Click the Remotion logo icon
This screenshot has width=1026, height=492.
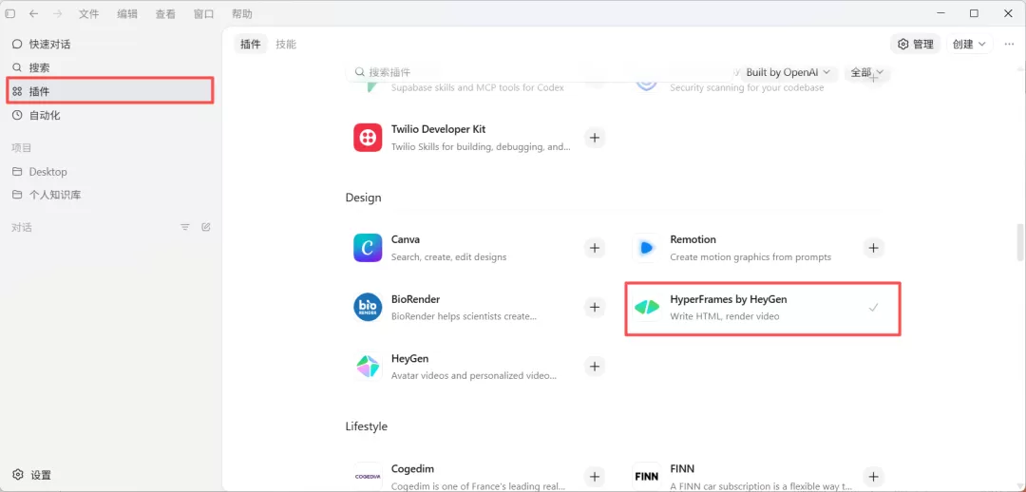(647, 248)
